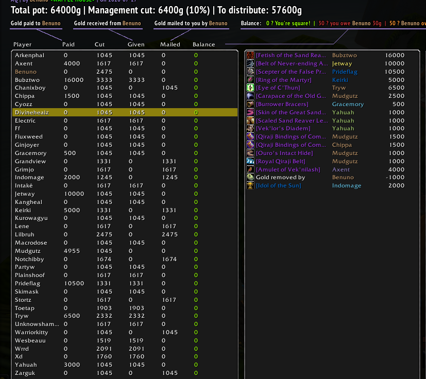Click the Burrower Bracers icon

pyautogui.click(x=250, y=104)
